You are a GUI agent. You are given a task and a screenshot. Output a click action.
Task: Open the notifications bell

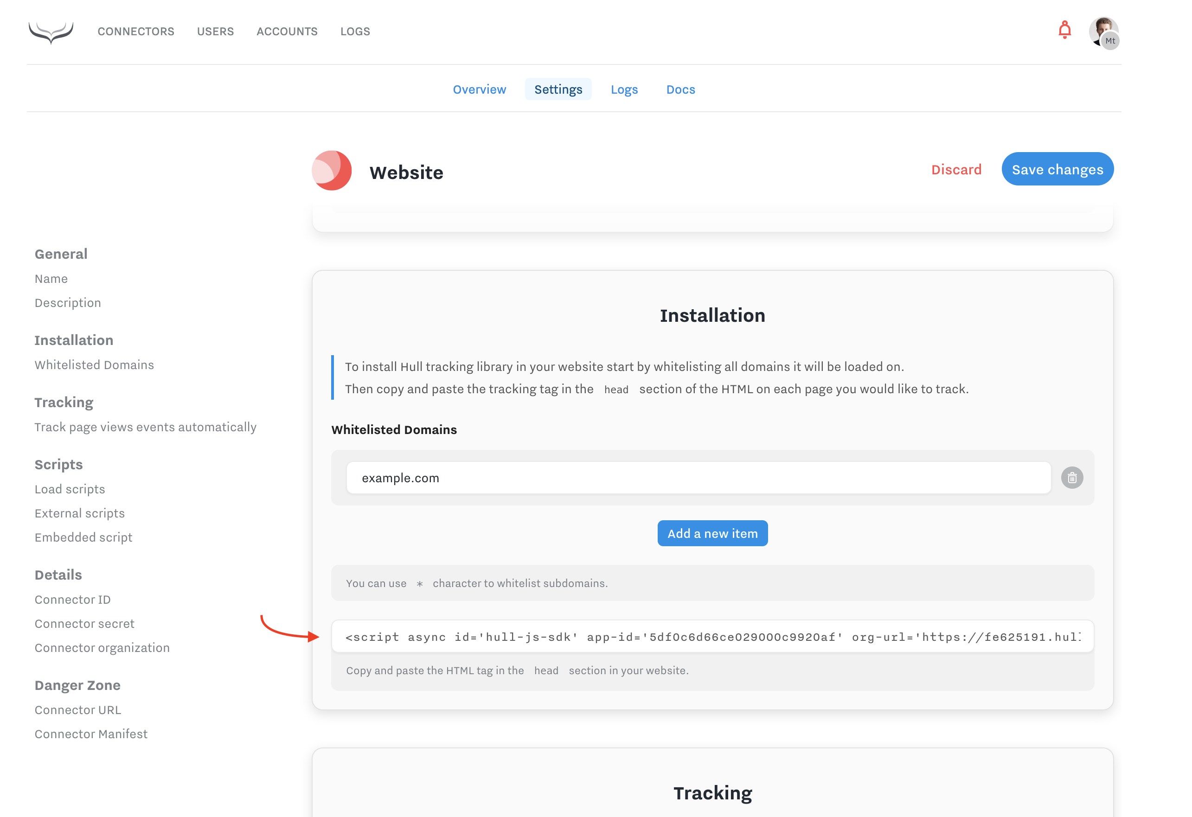[x=1064, y=30]
